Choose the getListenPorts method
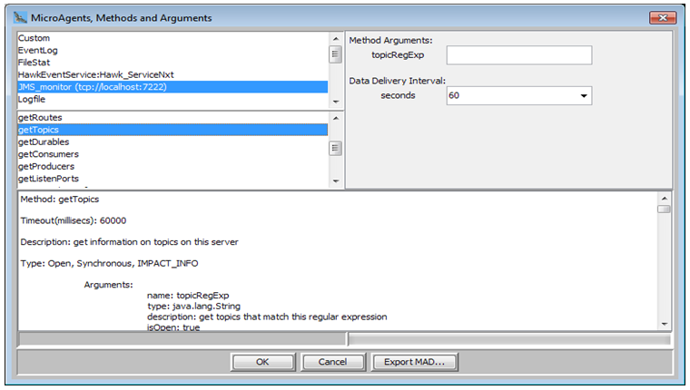 [x=172, y=179]
